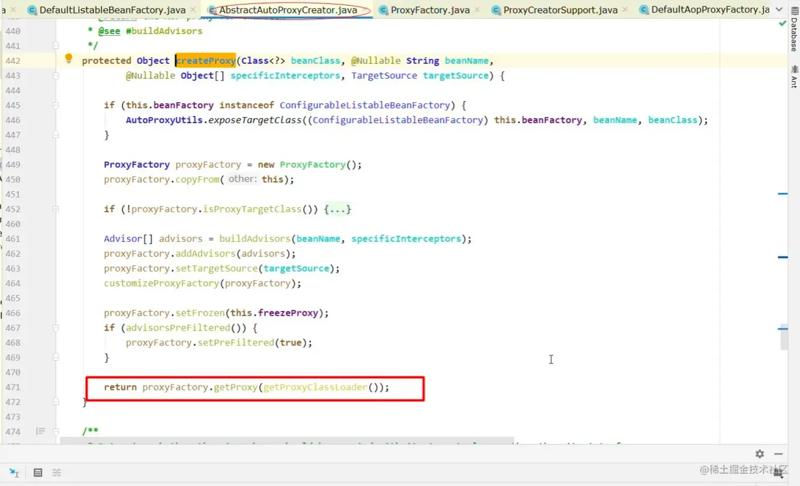Viewport: 800px width, 486px height.
Task: Click the calculator-style icon in bottom bar
Action: pos(38,472)
